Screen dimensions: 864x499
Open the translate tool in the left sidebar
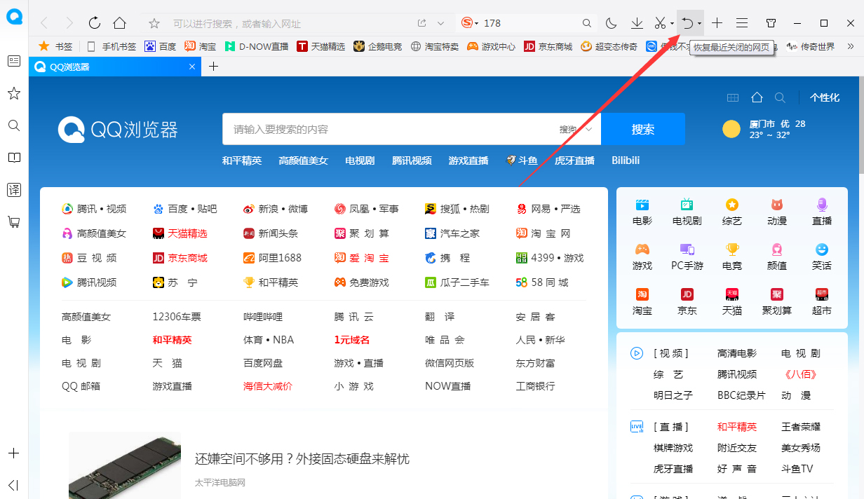tap(14, 189)
